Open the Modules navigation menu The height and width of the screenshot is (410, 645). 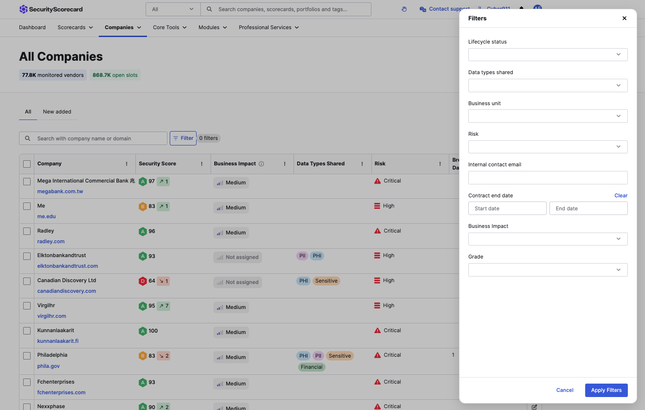click(x=213, y=27)
